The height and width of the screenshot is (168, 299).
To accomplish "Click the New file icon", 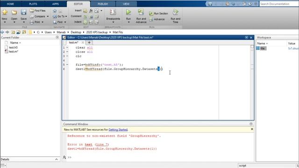I will tap(5, 12).
